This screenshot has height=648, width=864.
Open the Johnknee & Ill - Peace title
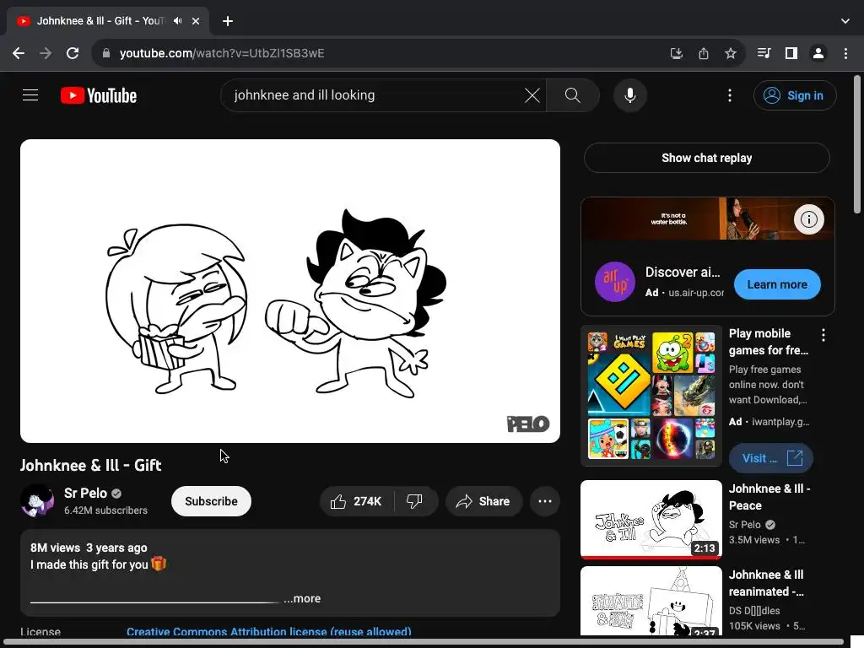(769, 497)
